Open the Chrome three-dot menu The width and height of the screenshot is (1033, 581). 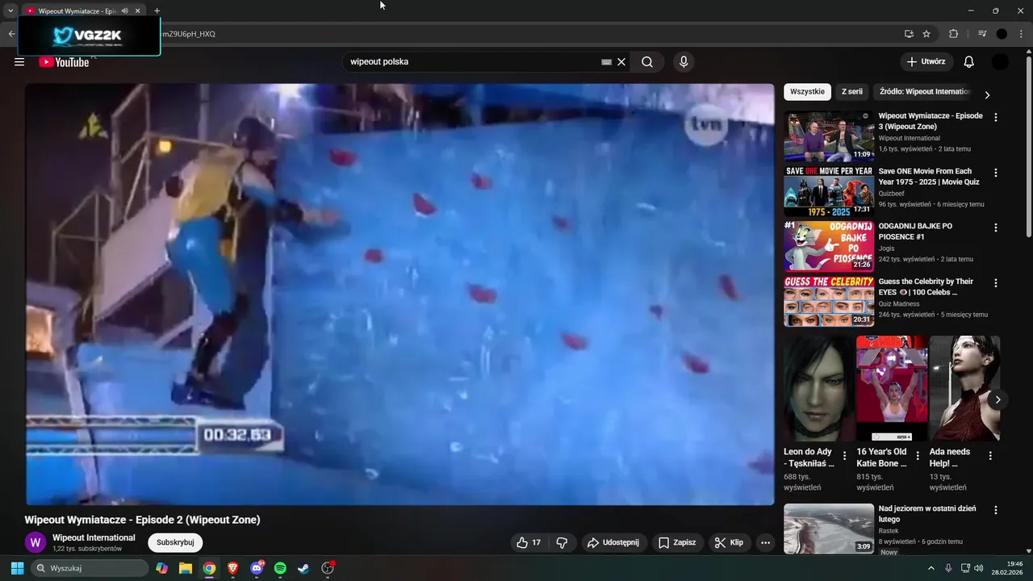click(x=1021, y=34)
